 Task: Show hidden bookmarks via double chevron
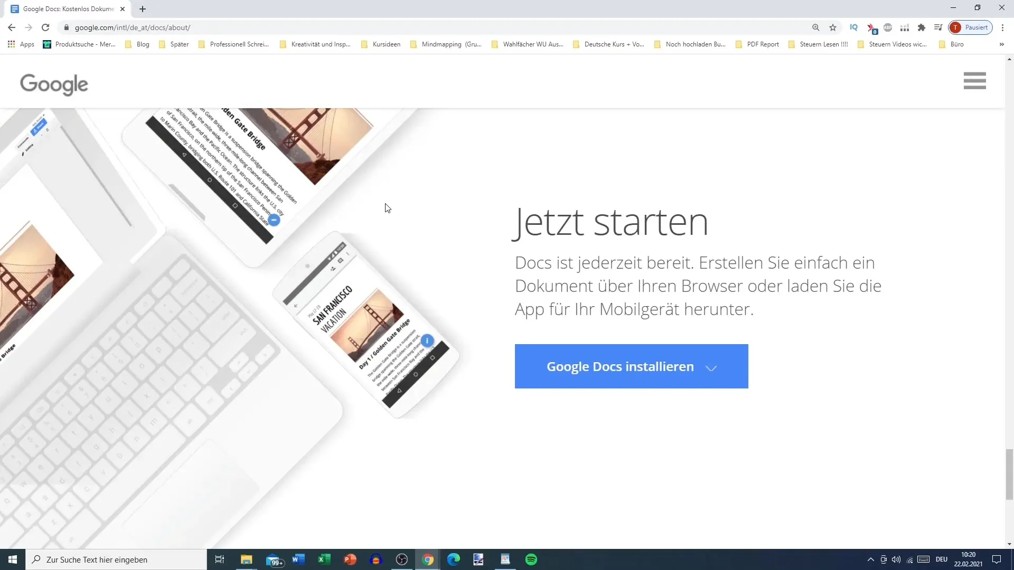[1002, 44]
